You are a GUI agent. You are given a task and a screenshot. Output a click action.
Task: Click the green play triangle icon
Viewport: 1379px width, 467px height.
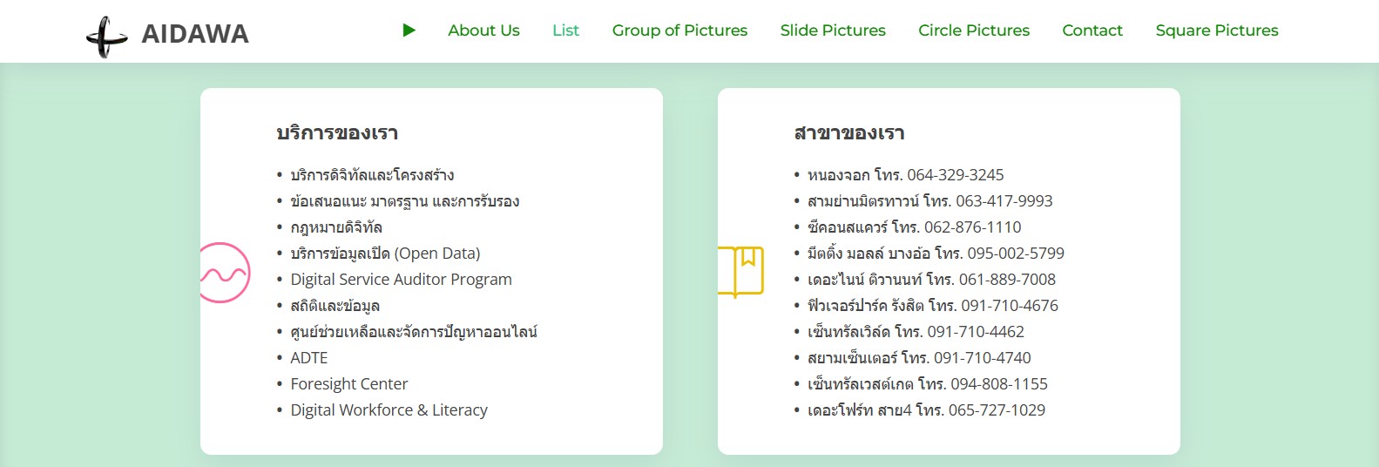409,30
